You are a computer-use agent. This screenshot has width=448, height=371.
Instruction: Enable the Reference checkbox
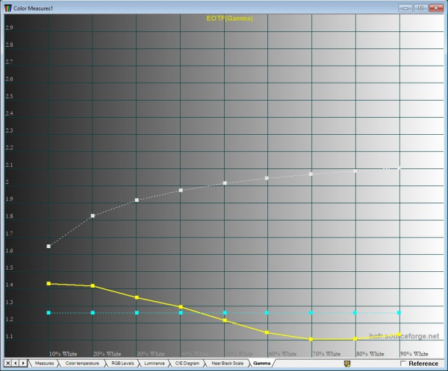tap(403, 364)
